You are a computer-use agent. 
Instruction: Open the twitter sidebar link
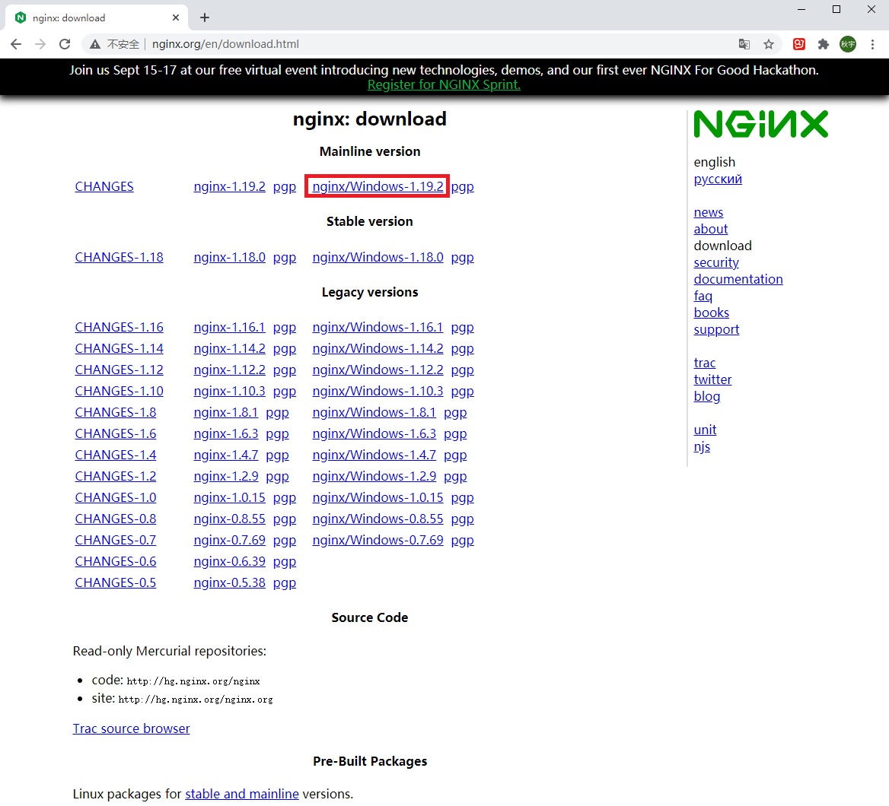point(712,379)
